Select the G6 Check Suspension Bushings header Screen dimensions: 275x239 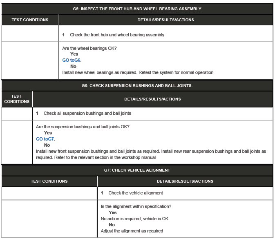[x=137, y=86]
